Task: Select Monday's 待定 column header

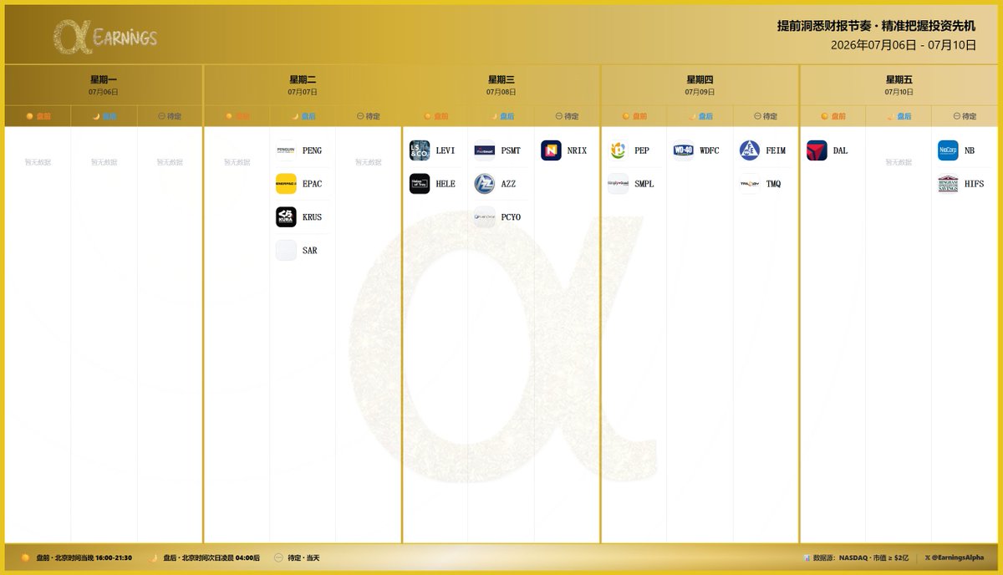Action: [x=170, y=116]
